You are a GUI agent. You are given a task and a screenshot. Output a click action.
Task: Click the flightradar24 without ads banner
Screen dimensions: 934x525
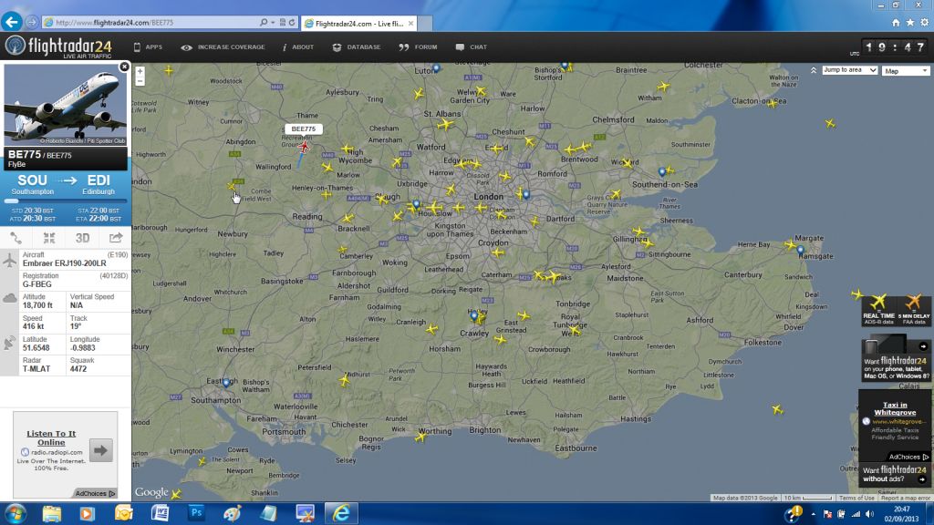tap(895, 474)
